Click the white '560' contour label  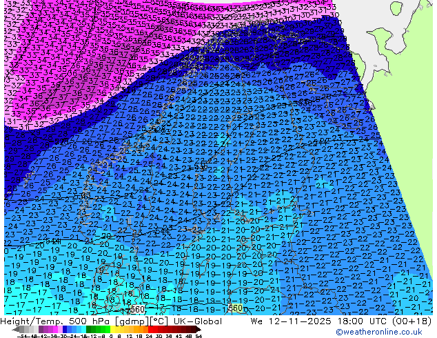pyautogui.click(x=138, y=309)
